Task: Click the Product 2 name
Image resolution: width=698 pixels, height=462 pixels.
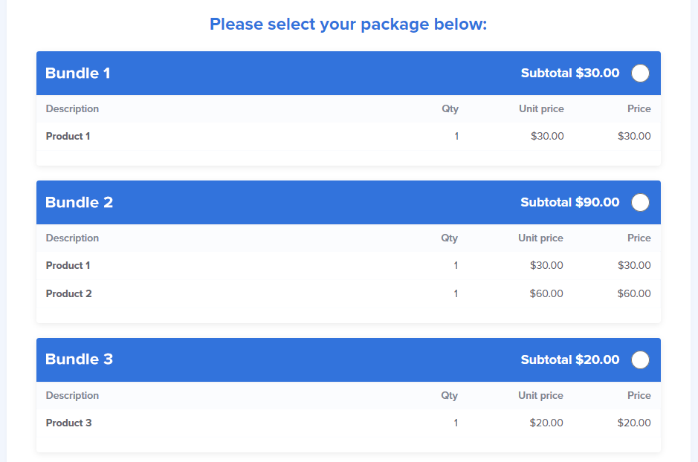Action: click(68, 293)
